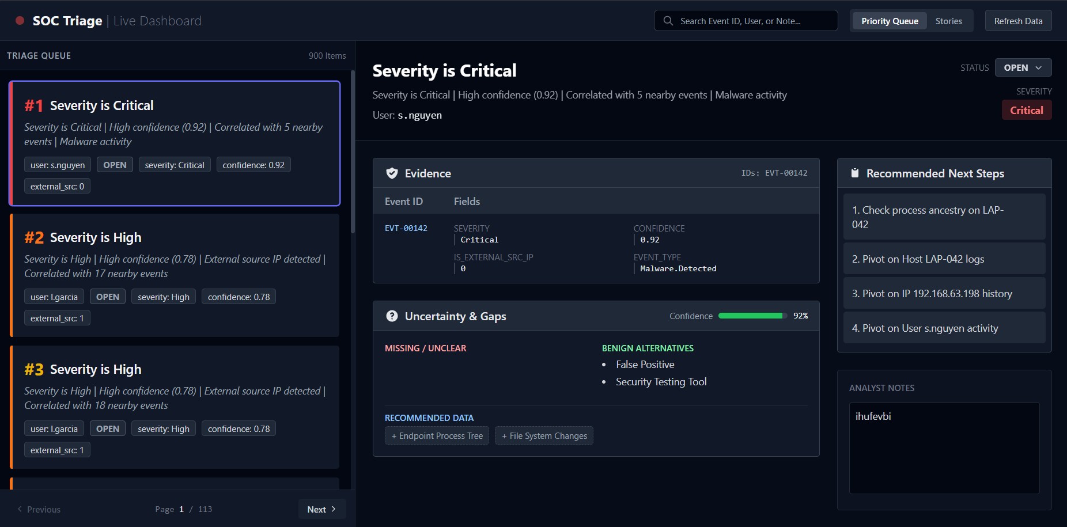Click the BENIGN ALTERNATIVES heading

pos(648,348)
